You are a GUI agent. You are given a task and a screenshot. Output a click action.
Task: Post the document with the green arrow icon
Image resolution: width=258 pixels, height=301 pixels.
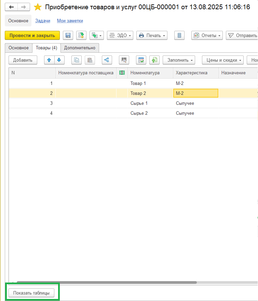tap(81, 35)
